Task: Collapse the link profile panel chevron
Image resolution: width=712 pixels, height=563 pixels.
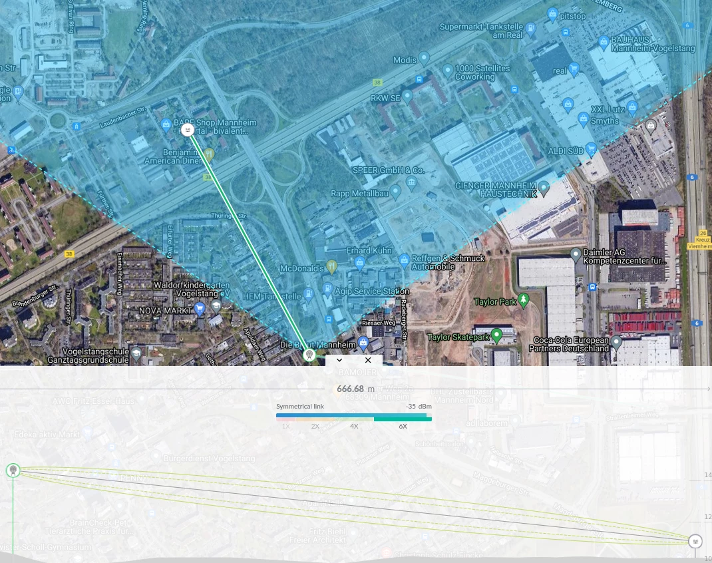Action: point(339,360)
